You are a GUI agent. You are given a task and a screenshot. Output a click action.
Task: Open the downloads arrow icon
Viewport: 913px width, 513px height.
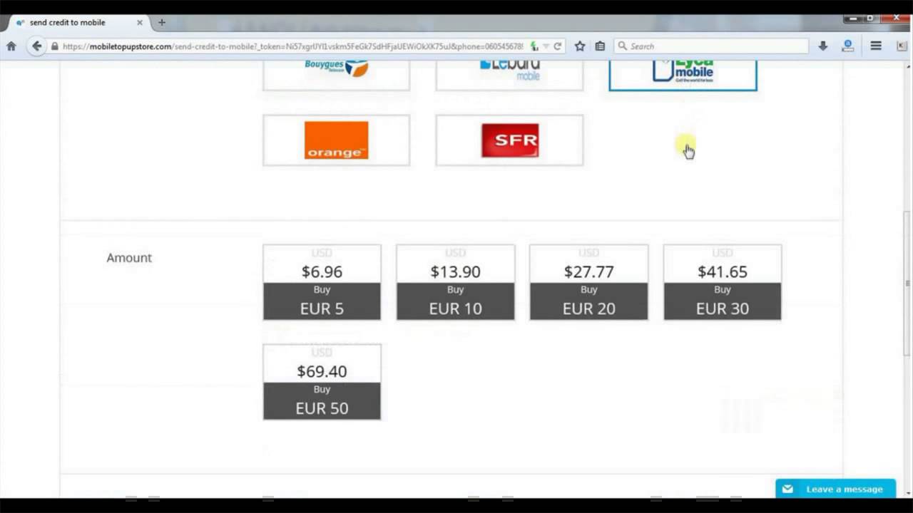coord(822,46)
